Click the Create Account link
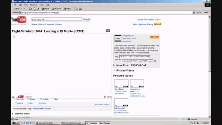Image resolution: width=222 pixels, height=125 pixels. pyautogui.click(x=144, y=19)
